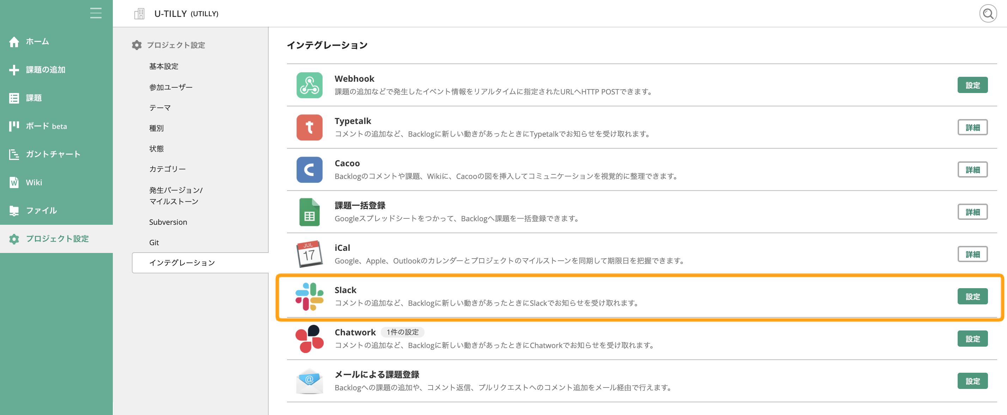Open 発生バージョン/マイルストーン settings page

coord(176,196)
